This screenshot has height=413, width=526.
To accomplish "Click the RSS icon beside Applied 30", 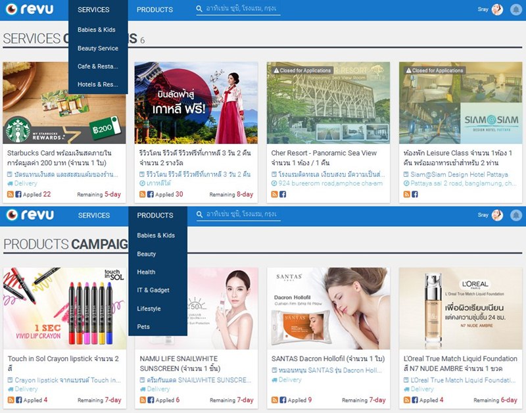I will point(143,194).
